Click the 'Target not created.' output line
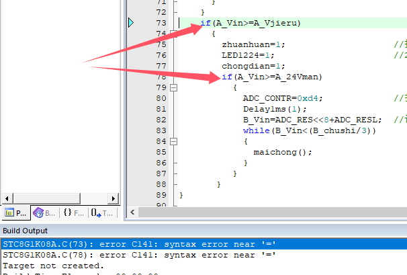The height and width of the screenshot is (275, 407). (53, 266)
